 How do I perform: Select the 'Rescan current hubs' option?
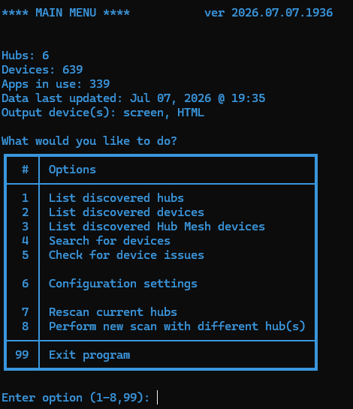point(113,312)
